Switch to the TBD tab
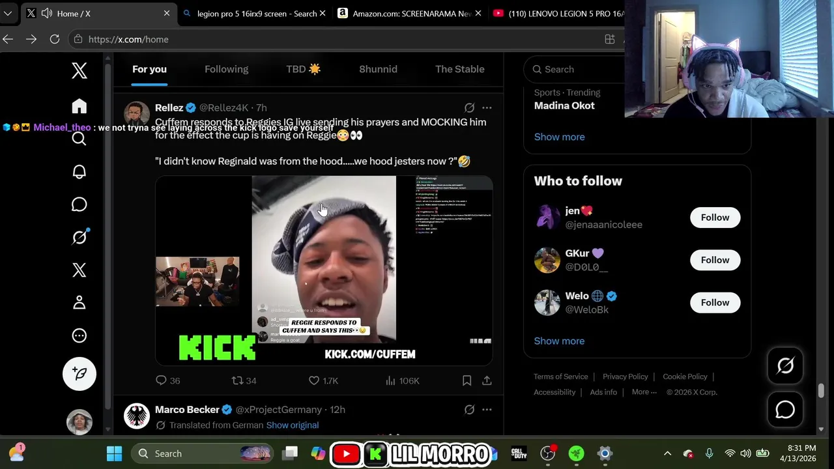The height and width of the screenshot is (469, 834). [304, 69]
